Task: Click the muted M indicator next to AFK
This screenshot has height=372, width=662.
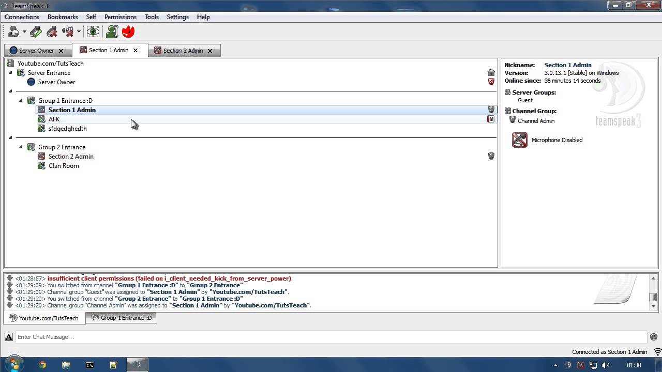Action: [x=491, y=119]
